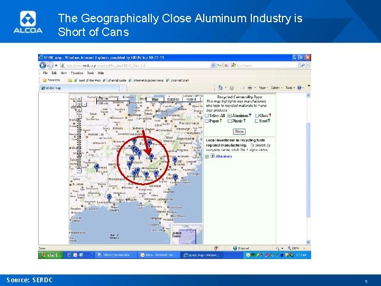Open the Page dropdown menu
The height and width of the screenshot is (286, 381).
263,87
